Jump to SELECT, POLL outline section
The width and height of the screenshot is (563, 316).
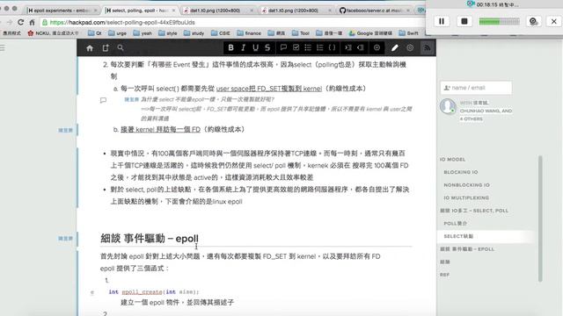tap(474, 211)
